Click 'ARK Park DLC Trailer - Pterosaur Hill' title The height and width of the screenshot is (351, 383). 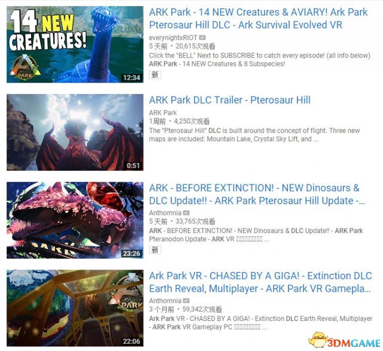[230, 100]
